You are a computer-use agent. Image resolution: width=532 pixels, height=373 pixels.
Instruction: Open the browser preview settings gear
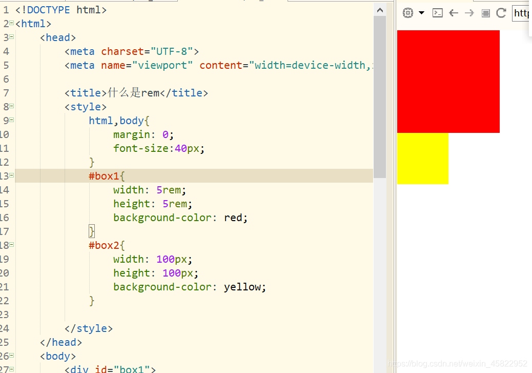408,13
